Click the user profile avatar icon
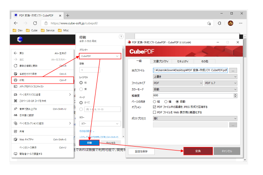263x175 pixels. click(x=231, y=23)
